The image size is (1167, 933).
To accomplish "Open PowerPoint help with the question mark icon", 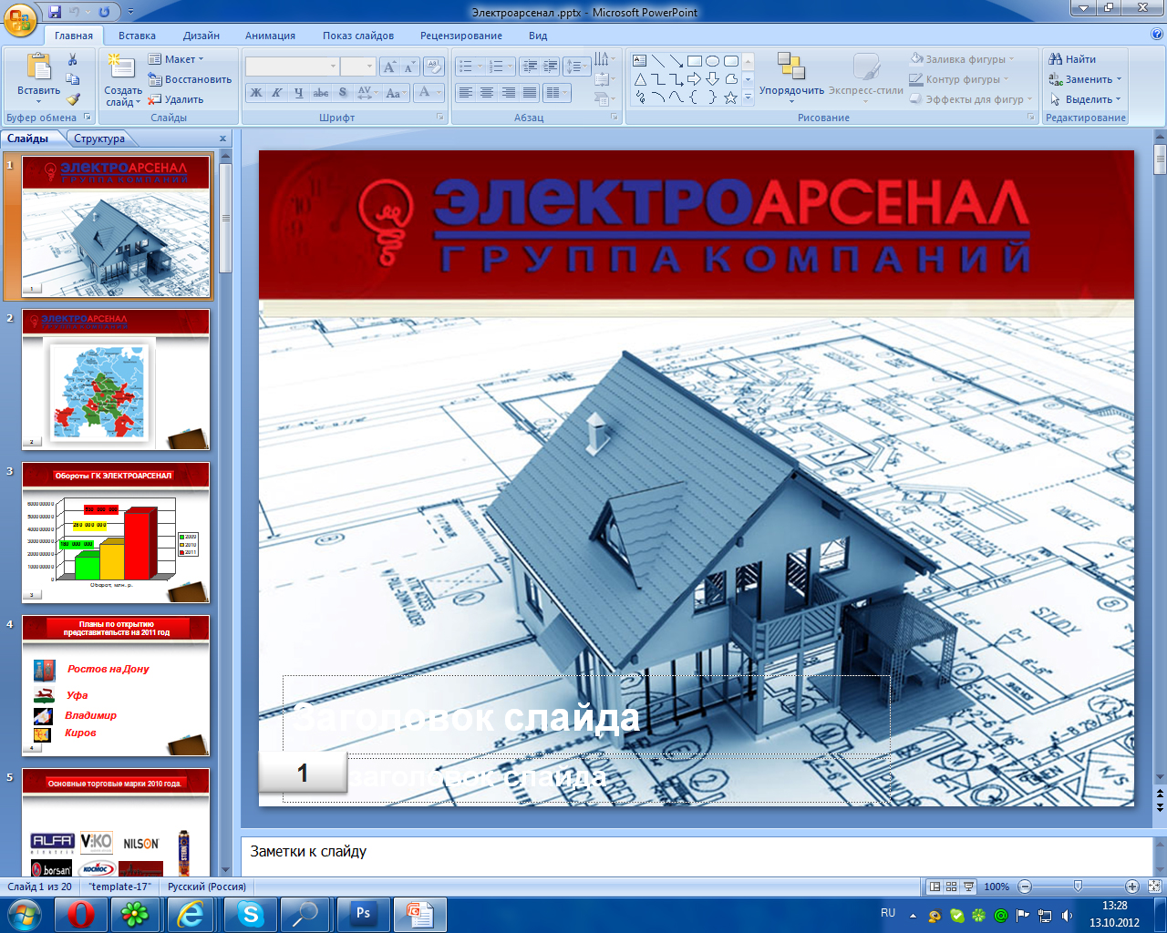I will point(1157,35).
